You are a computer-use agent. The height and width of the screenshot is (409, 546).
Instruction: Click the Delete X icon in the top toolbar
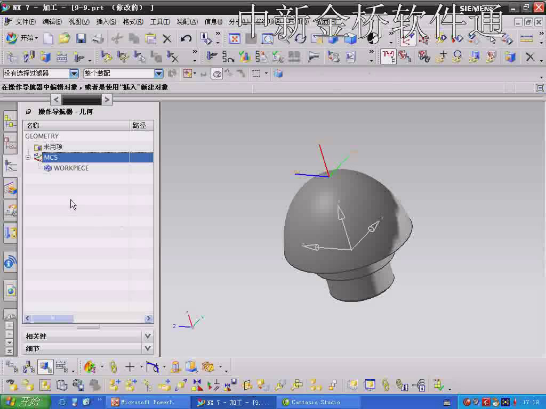(167, 38)
